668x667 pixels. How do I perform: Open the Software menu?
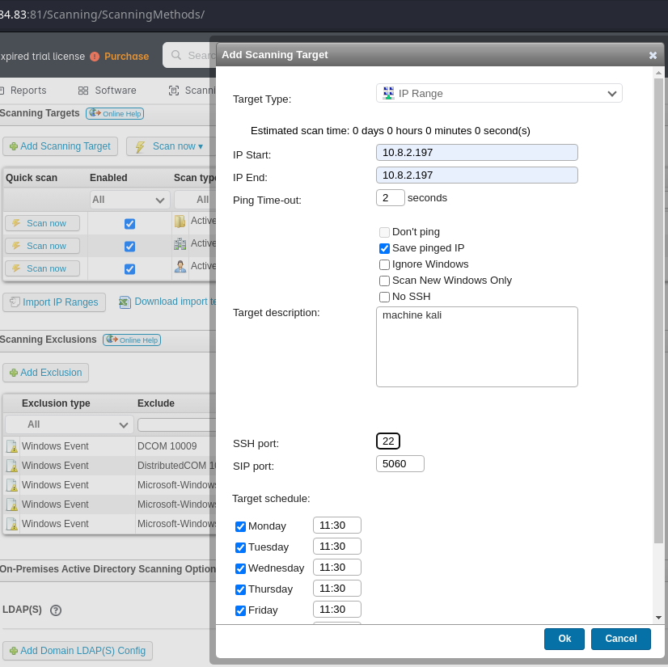click(108, 91)
